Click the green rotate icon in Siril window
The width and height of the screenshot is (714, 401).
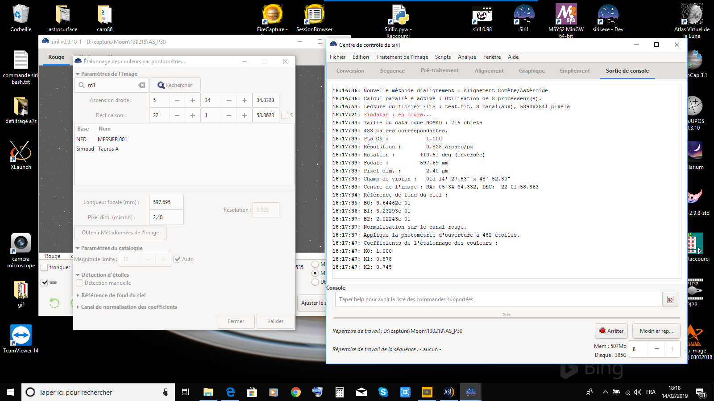click(x=54, y=303)
